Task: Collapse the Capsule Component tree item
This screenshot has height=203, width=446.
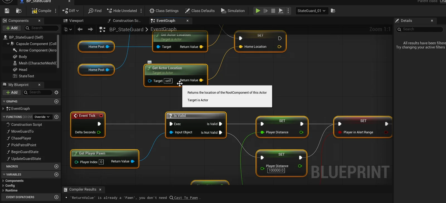Action: [8, 44]
